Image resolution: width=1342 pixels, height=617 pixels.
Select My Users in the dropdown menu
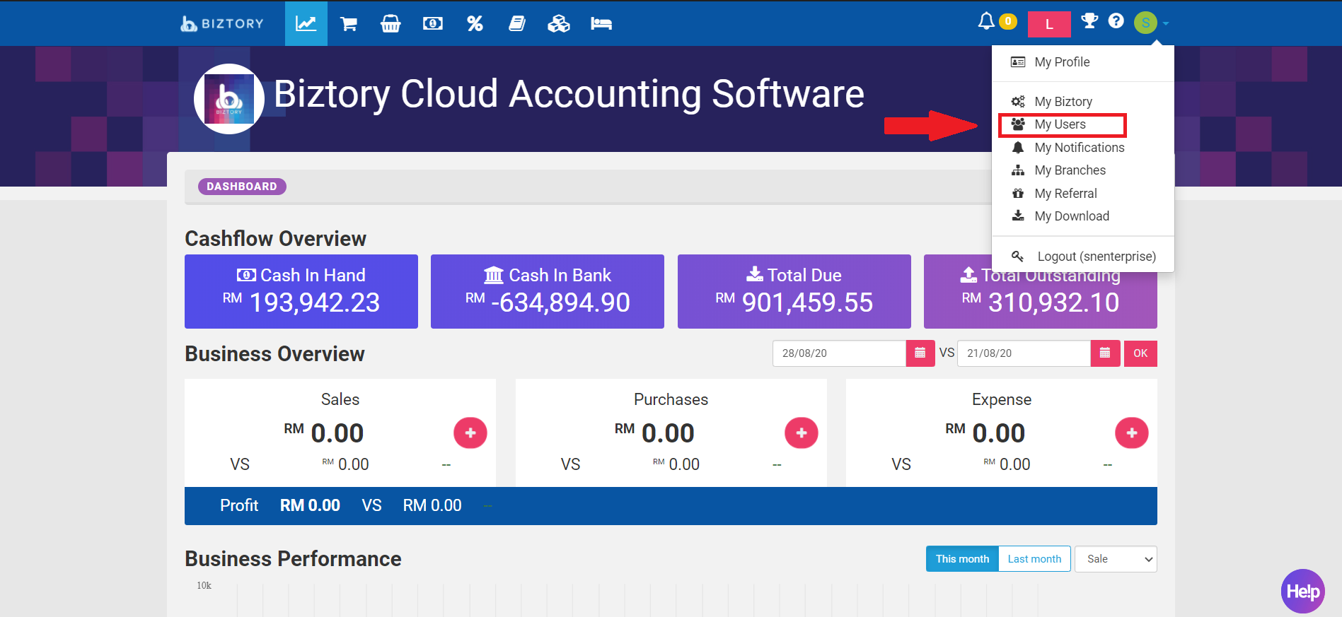click(x=1062, y=124)
